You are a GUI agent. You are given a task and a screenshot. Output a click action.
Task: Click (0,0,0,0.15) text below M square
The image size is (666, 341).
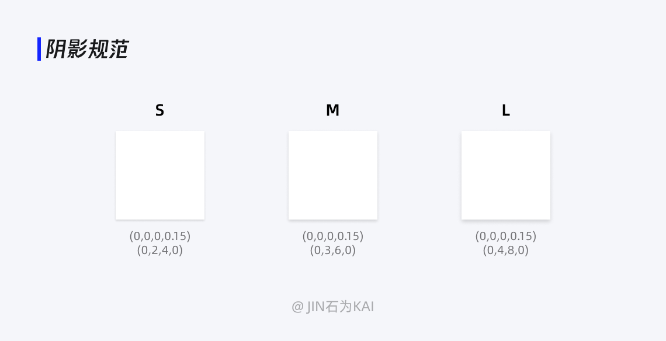tap(332, 236)
